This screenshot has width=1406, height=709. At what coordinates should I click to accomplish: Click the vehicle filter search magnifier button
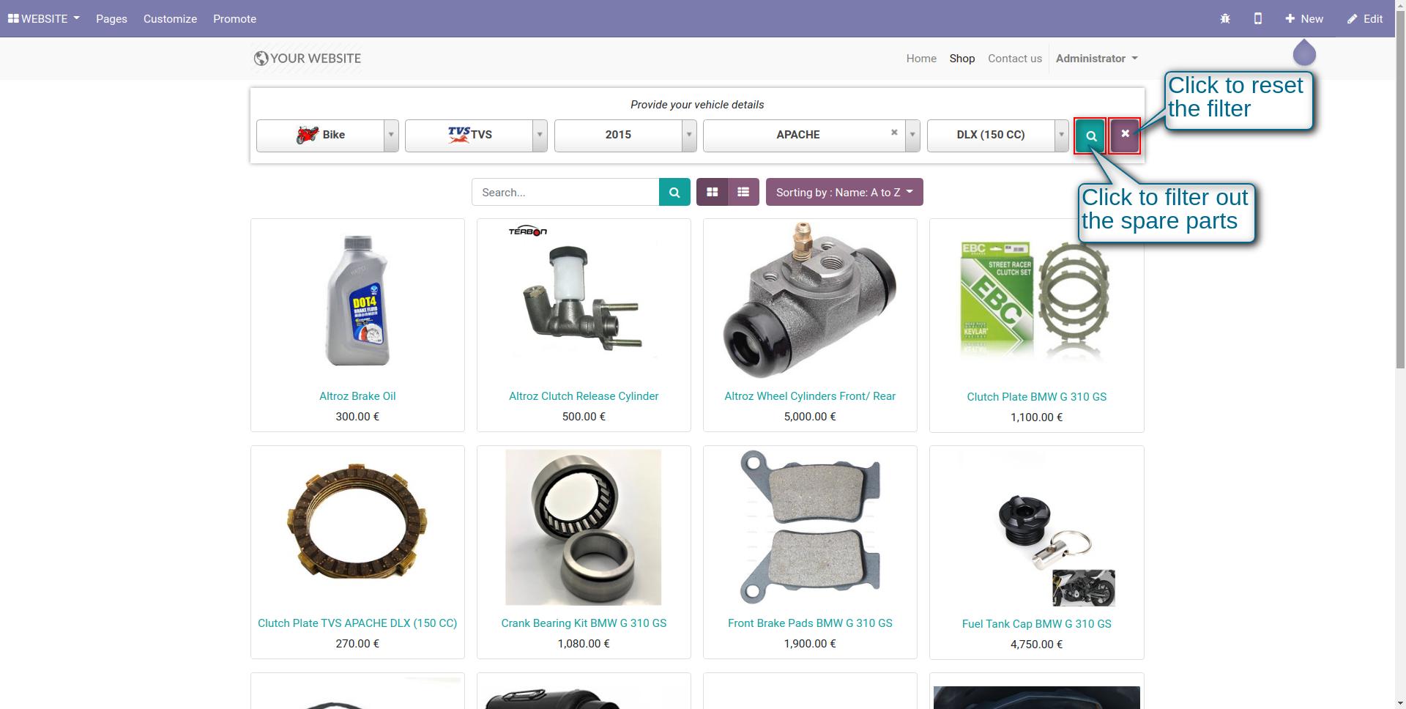(1090, 136)
